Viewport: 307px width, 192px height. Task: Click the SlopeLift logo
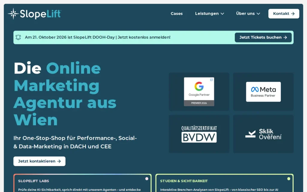[34, 14]
